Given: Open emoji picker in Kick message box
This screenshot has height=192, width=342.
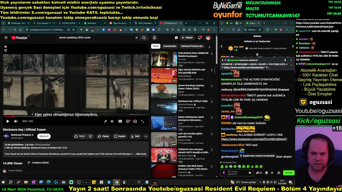Looking at the screenshot, I should [250, 173].
